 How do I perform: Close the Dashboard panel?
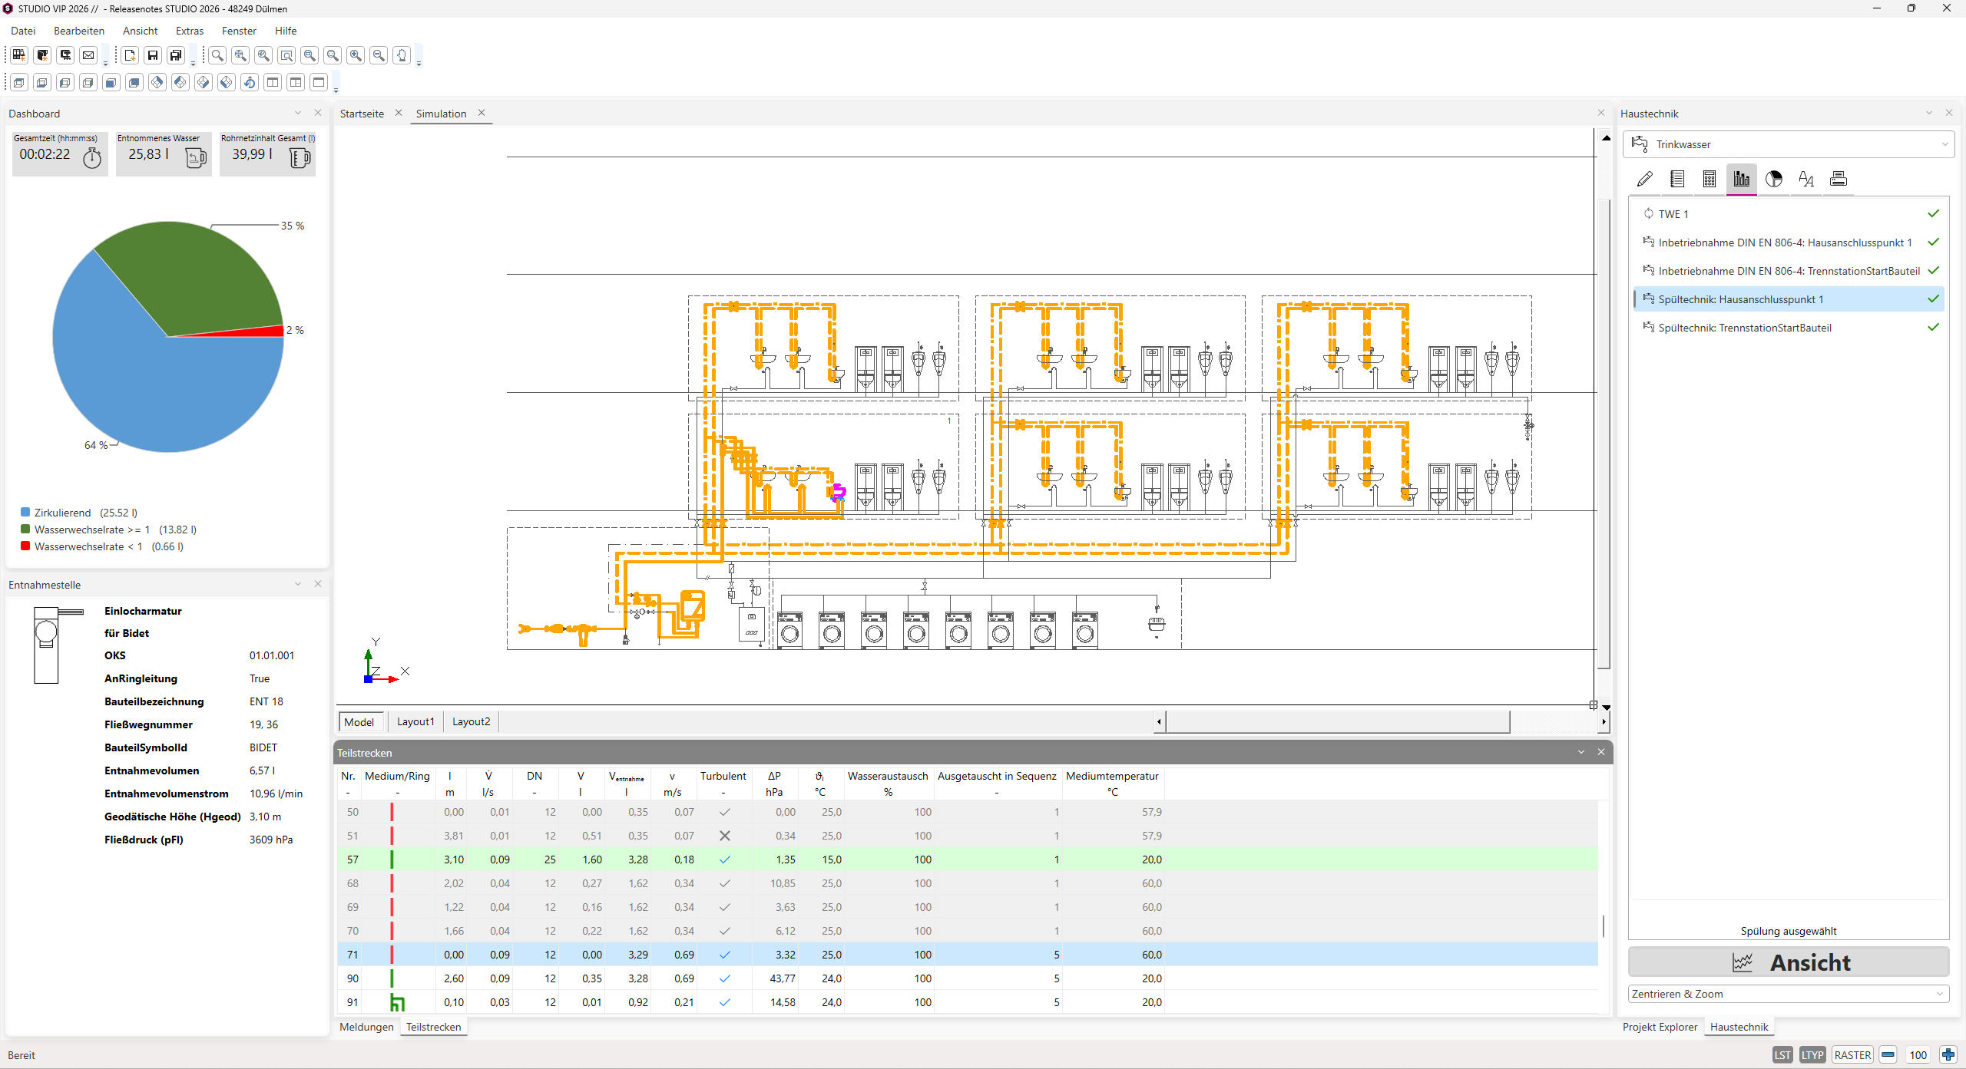pos(318,113)
